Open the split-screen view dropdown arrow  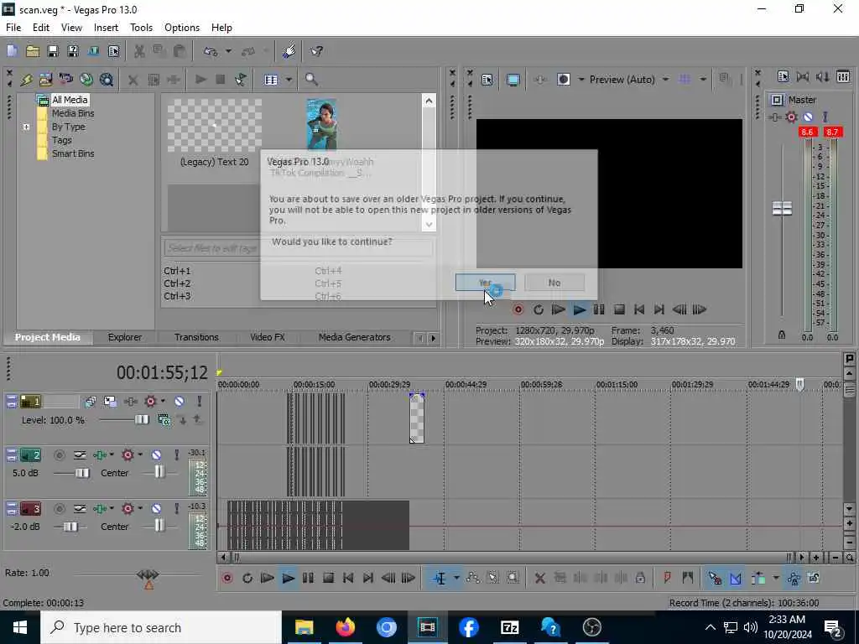pyautogui.click(x=580, y=80)
